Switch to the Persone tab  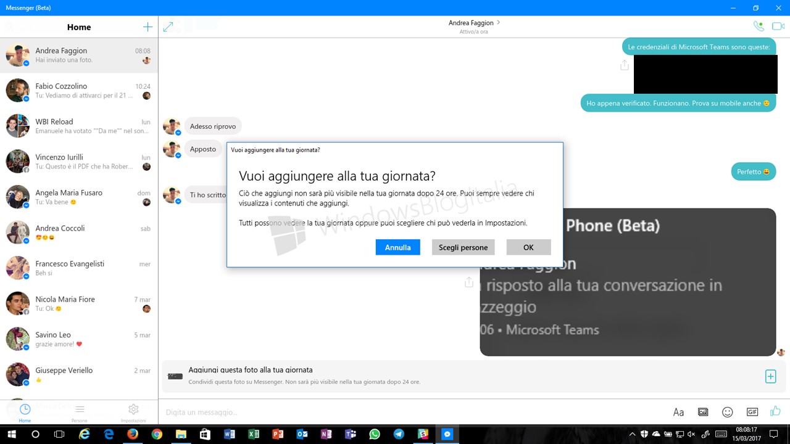[x=79, y=413]
